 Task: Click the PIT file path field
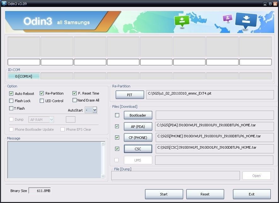(210, 95)
